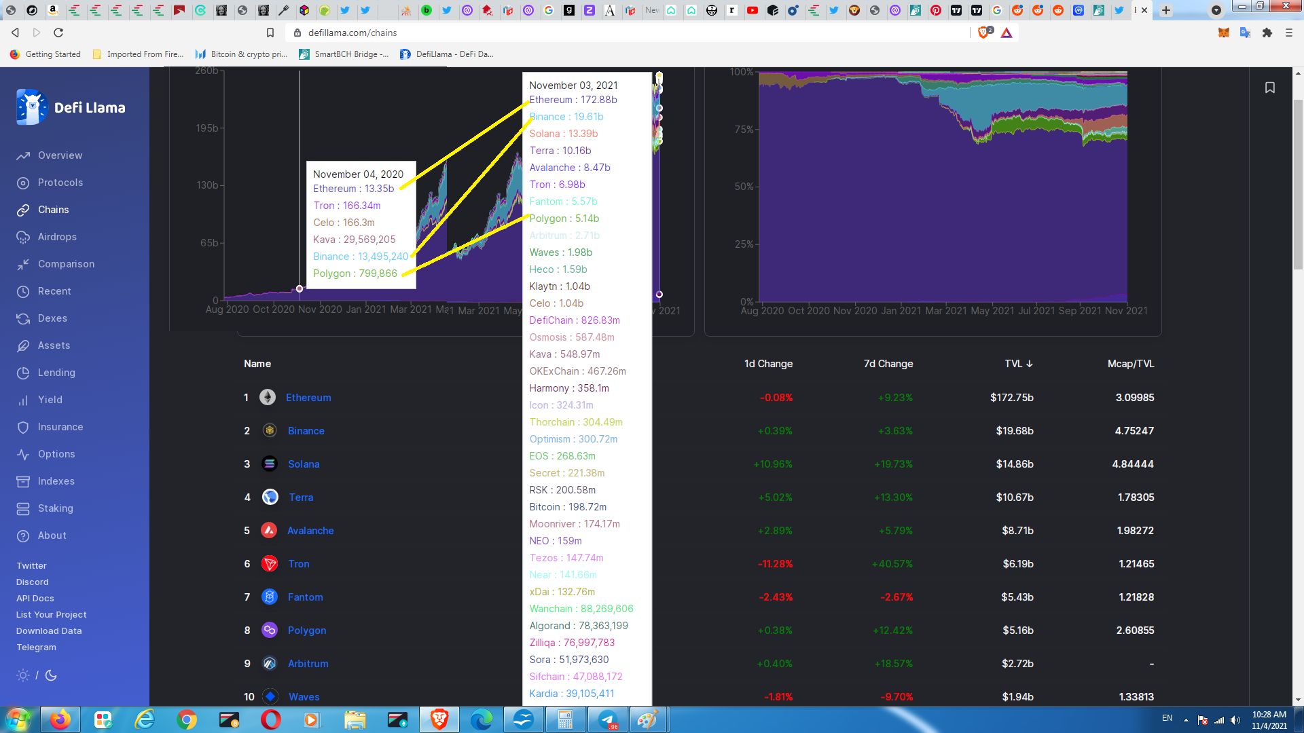Open Telegram from the taskbar
The height and width of the screenshot is (733, 1304).
point(607,719)
